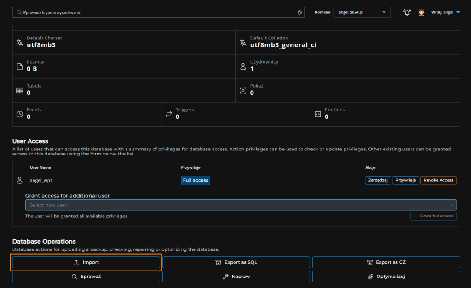Click the Import database button
The height and width of the screenshot is (288, 471).
[86, 262]
